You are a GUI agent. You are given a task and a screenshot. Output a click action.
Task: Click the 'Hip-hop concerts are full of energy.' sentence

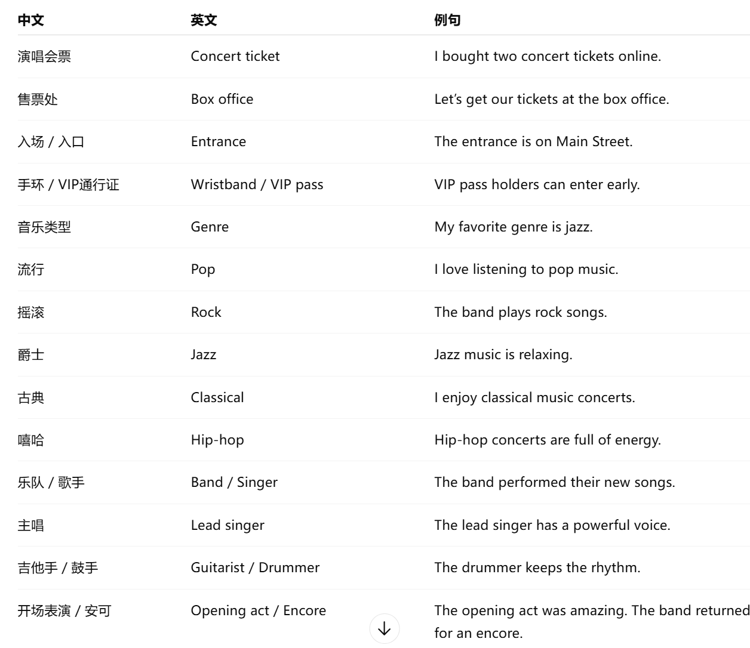tap(548, 440)
